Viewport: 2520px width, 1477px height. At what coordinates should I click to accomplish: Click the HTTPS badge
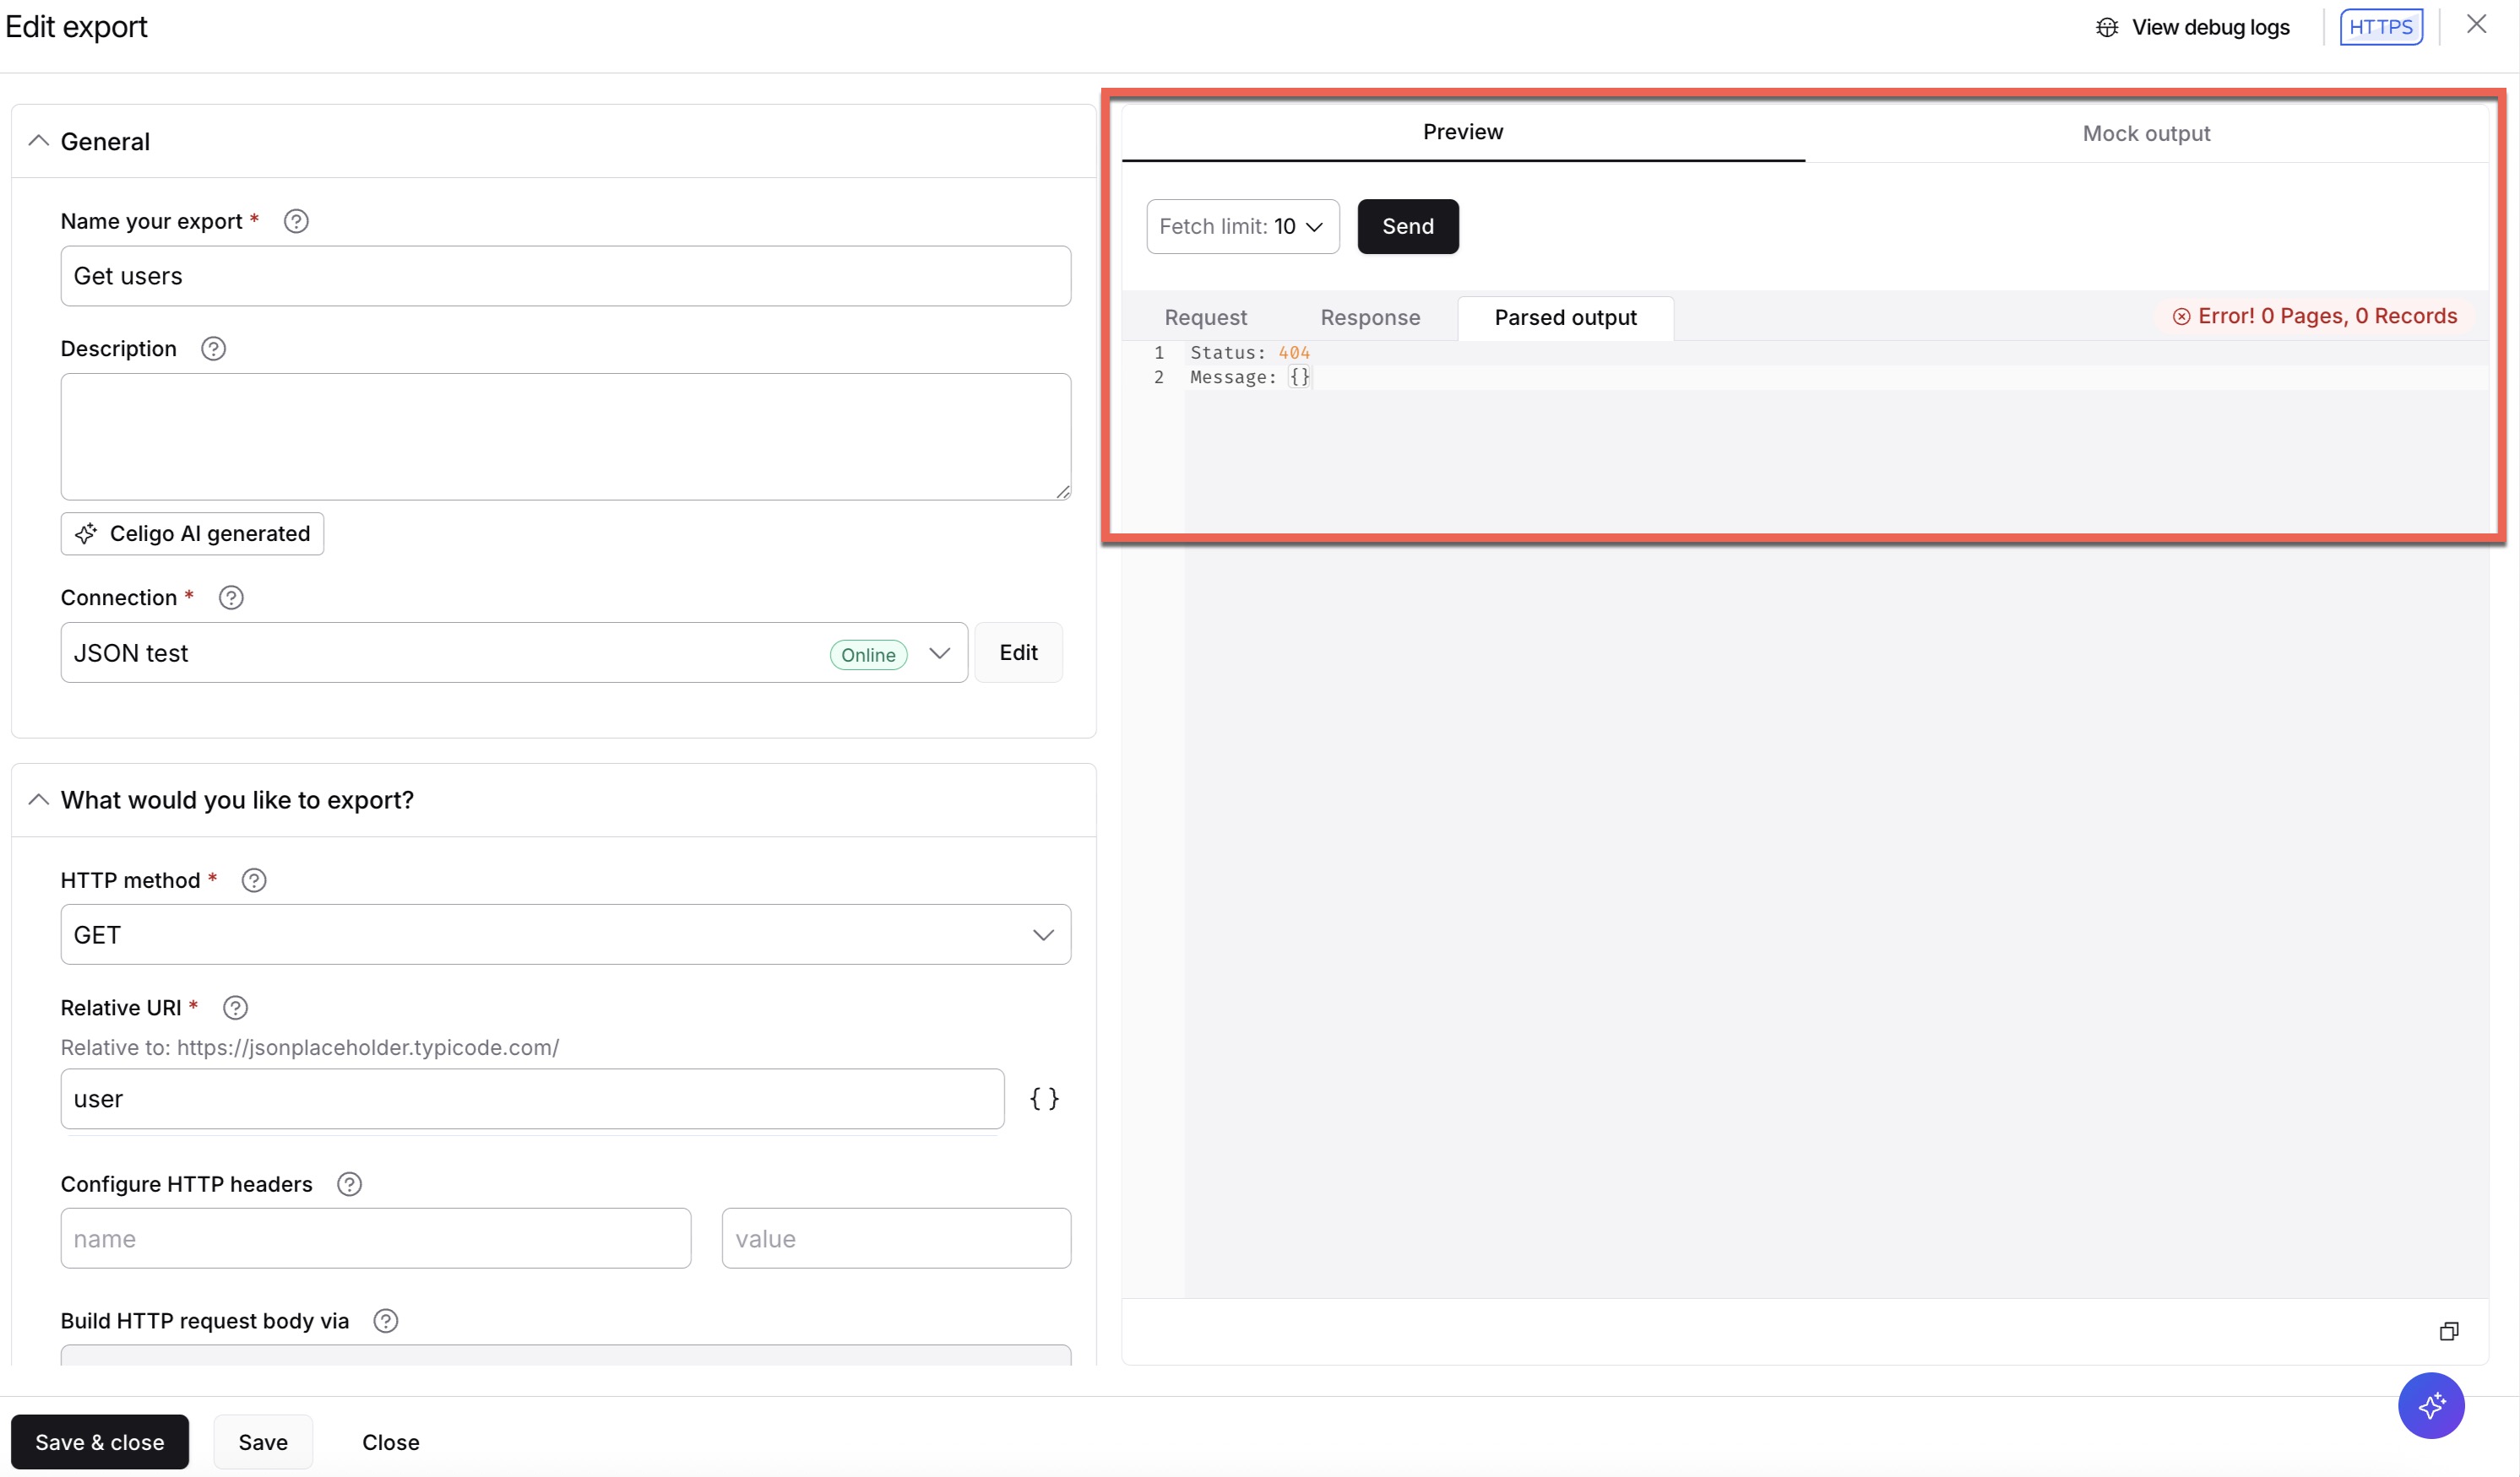2381,27
